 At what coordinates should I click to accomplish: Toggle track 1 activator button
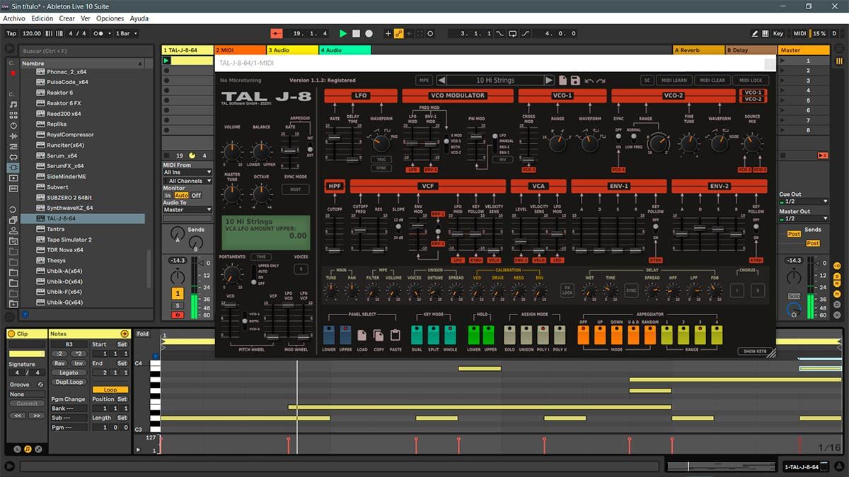pyautogui.click(x=178, y=293)
